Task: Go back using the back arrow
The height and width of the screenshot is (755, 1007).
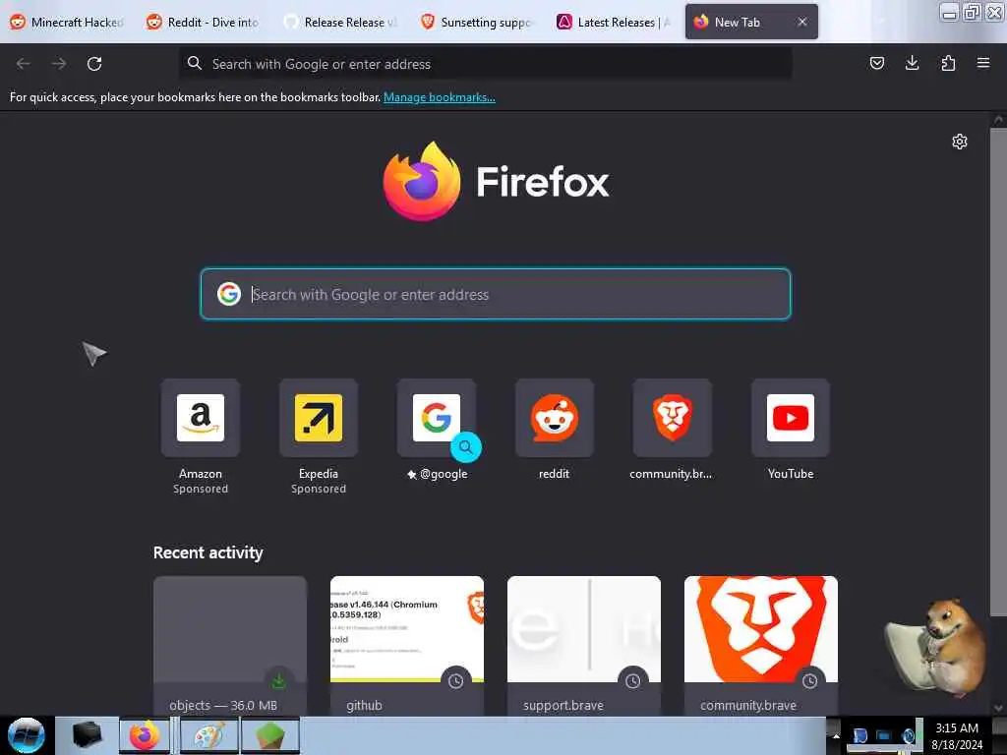Action: click(24, 64)
